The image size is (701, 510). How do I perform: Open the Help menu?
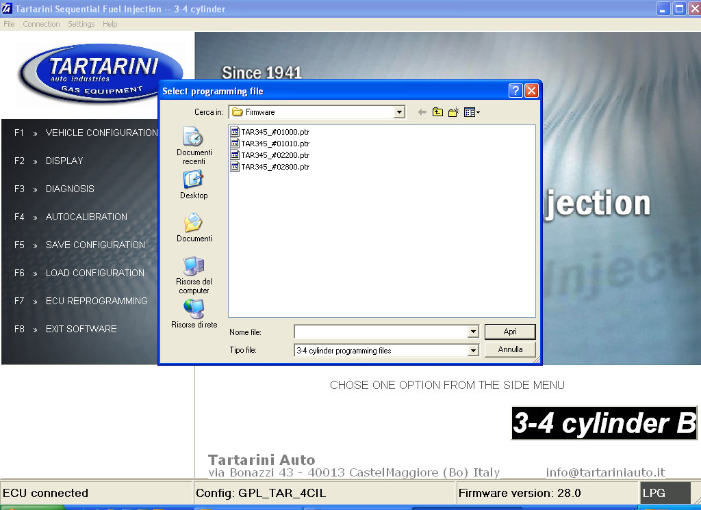tap(110, 24)
